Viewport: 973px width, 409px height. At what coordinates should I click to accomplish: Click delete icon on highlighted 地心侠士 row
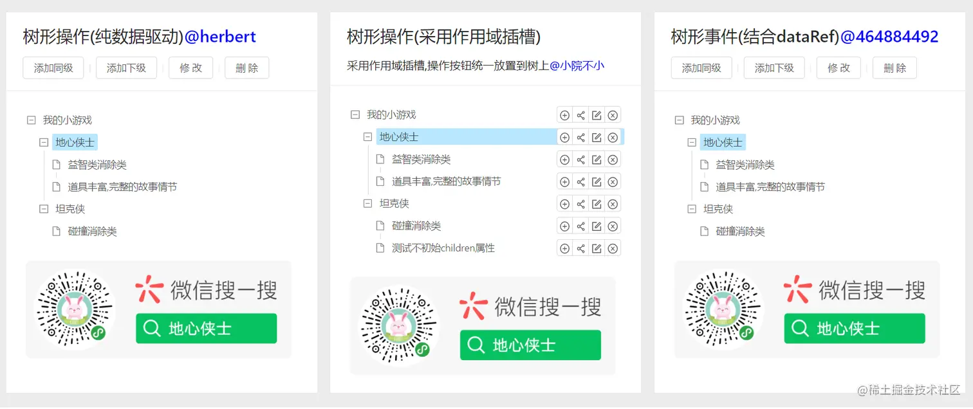pyautogui.click(x=613, y=137)
